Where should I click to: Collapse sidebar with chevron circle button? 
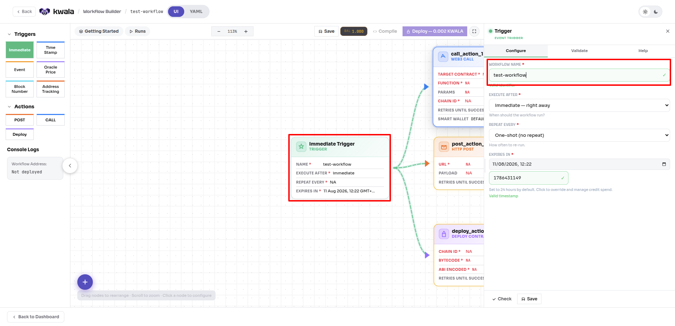click(x=70, y=166)
